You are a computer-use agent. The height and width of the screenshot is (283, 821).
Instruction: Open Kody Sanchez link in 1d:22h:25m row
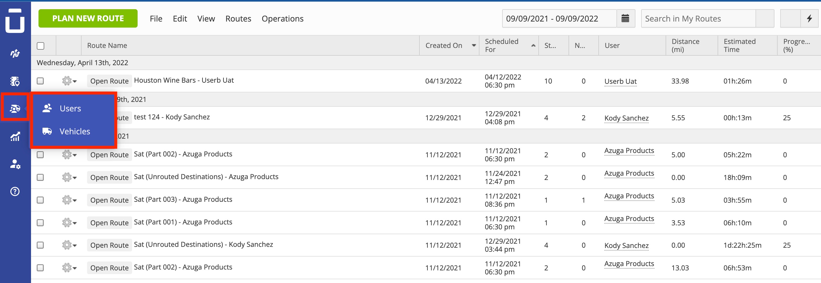click(626, 245)
